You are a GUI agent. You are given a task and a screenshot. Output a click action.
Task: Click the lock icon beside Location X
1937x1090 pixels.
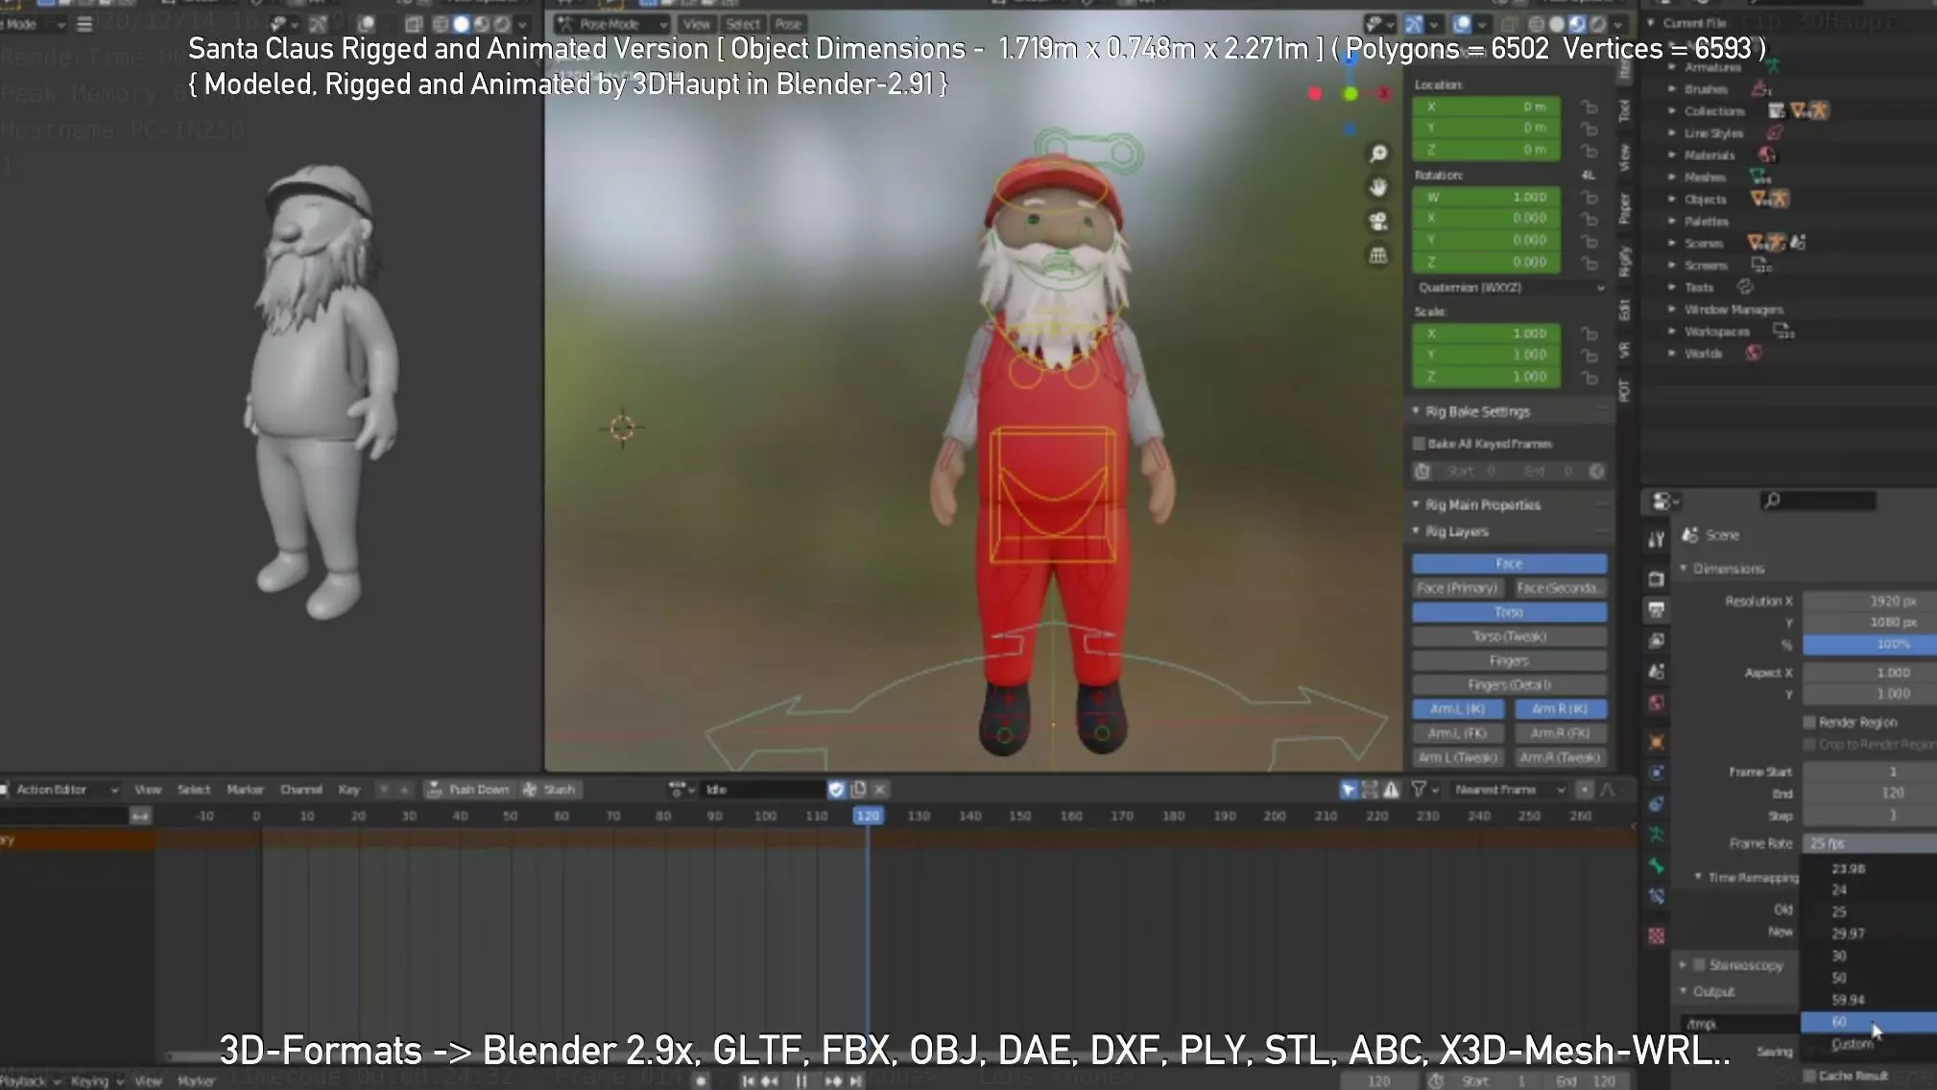click(1590, 107)
